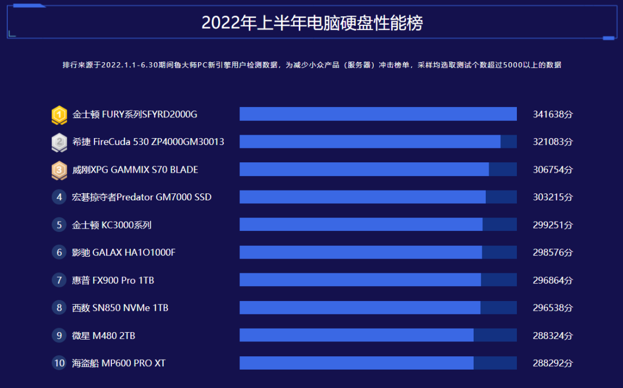Select 海盗船 MP600 PRO XT entry

pyautogui.click(x=118, y=363)
